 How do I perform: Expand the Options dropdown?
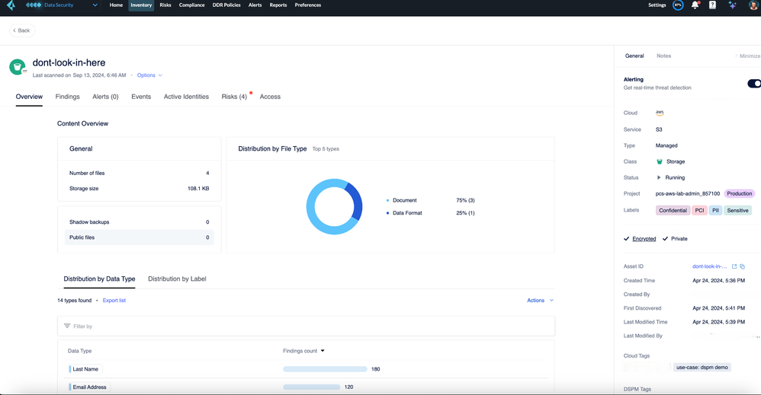point(149,75)
